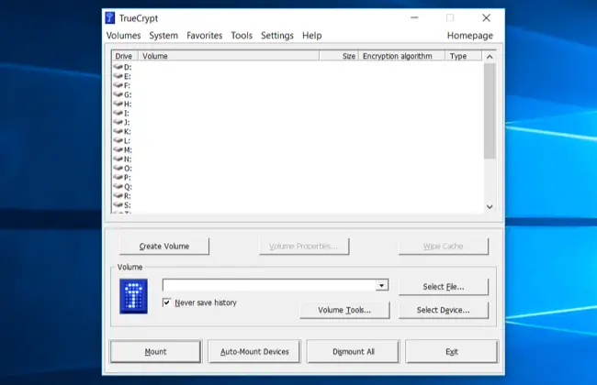Toggle the Never save history checkbox
Viewport: 597px width, 385px height.
click(x=166, y=302)
